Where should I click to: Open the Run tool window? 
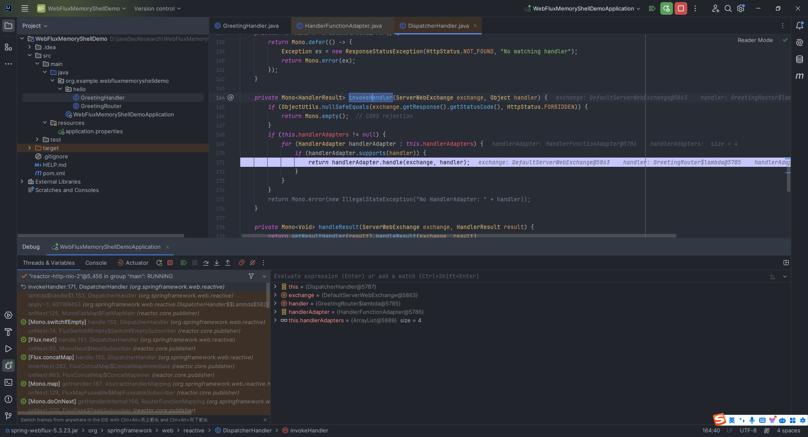[x=8, y=349]
